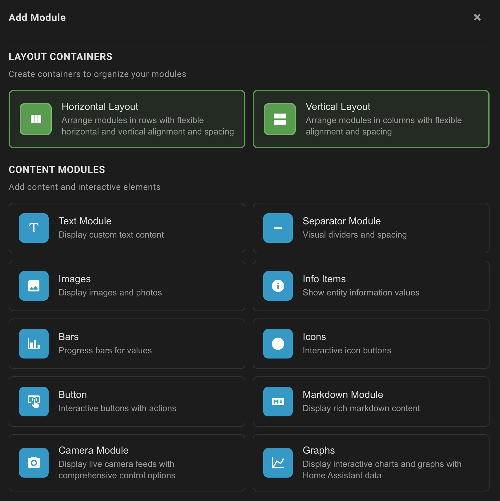This screenshot has height=501, width=500.
Task: Add a Text Module for custom text
Action: tap(127, 228)
